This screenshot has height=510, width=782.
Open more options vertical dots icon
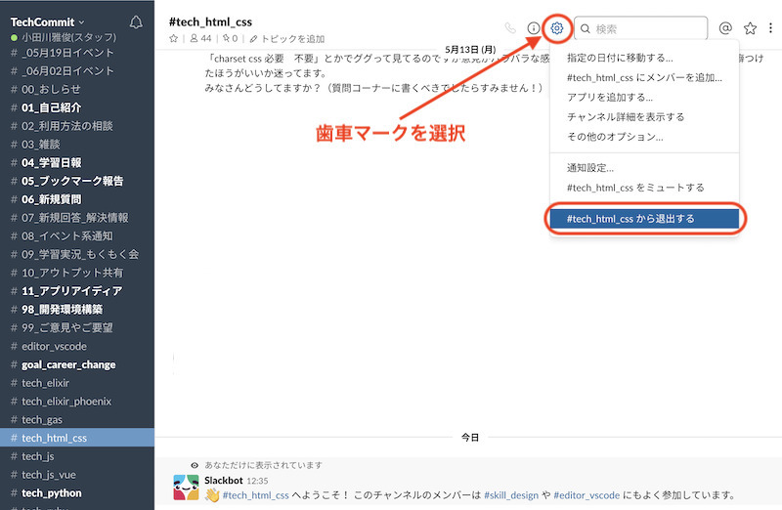[x=770, y=28]
